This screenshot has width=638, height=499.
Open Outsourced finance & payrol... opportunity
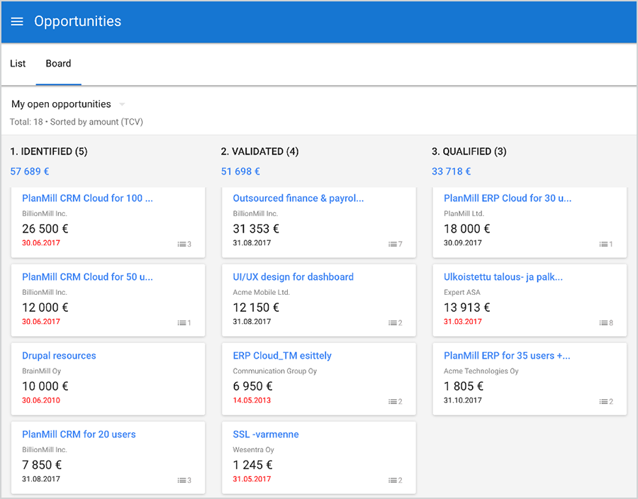(x=298, y=198)
